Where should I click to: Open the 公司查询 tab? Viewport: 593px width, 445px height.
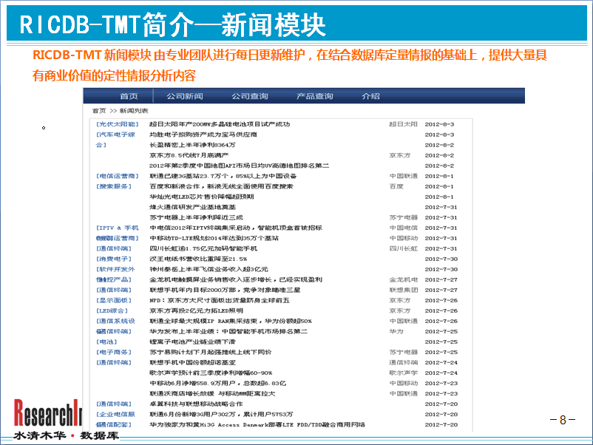250,96
